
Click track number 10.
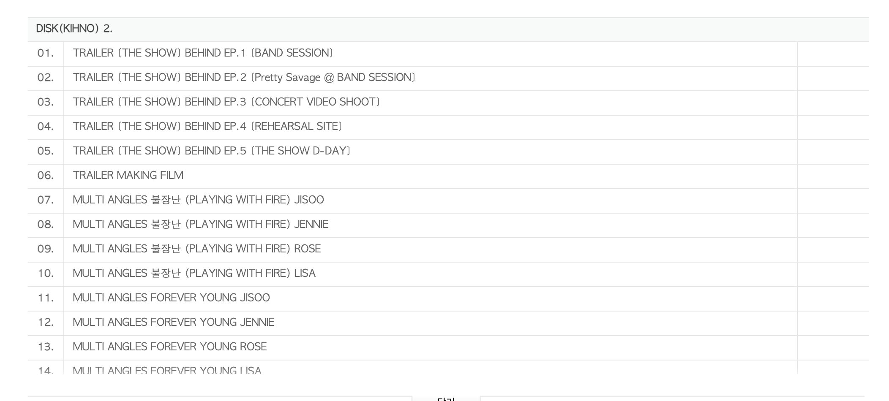pos(46,274)
